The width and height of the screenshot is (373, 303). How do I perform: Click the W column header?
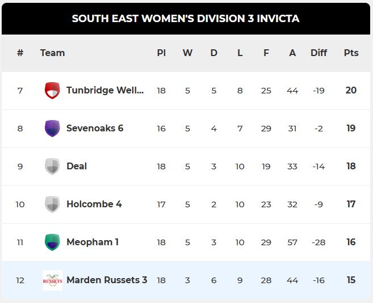pyautogui.click(x=187, y=53)
